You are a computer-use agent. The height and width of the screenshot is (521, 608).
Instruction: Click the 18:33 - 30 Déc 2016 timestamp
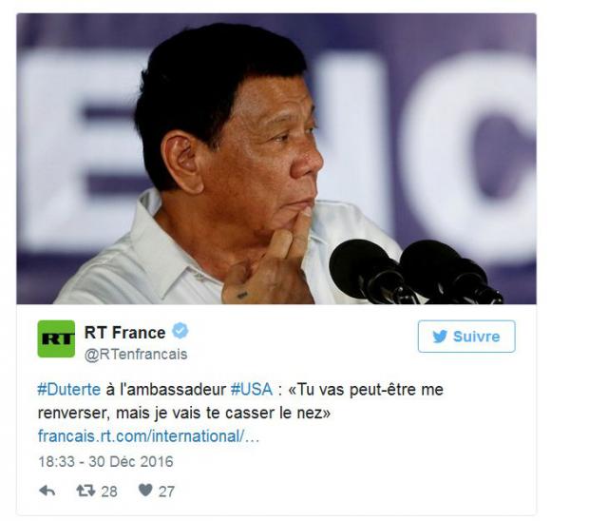(105, 462)
